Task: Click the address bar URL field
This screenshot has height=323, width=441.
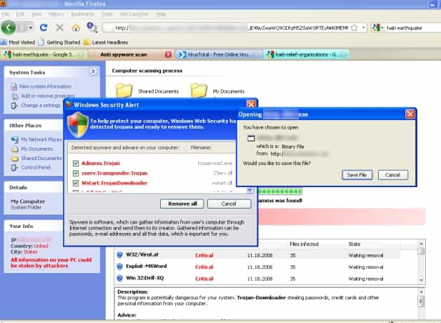Action: pos(231,28)
